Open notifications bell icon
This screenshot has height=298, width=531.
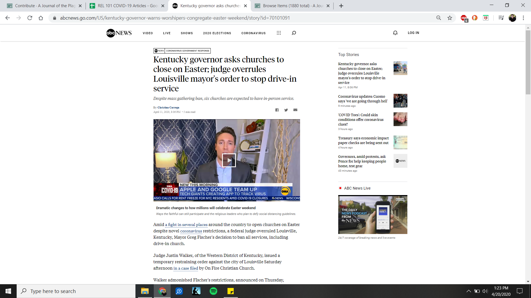coord(395,33)
